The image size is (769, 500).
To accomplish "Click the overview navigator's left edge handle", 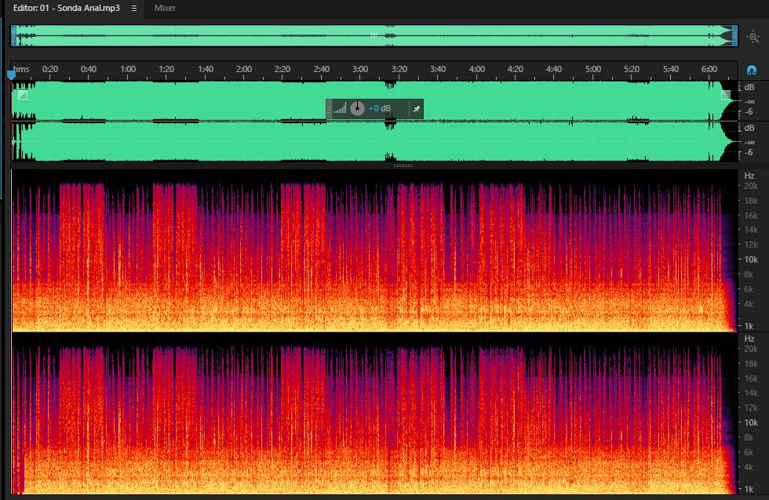I will (x=14, y=36).
